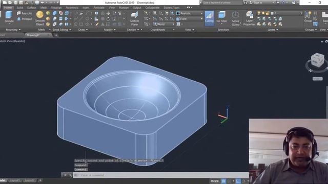Add a new drawing tab with plus

click(x=56, y=35)
